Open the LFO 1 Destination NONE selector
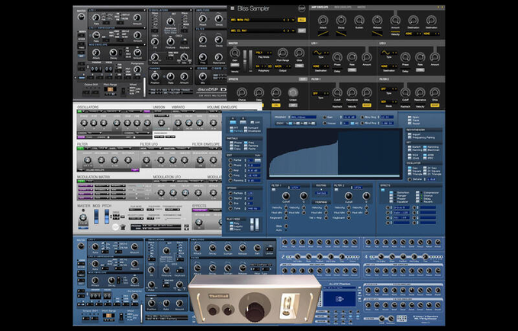Image resolution: width=518 pixels, height=331 pixels. (320, 66)
